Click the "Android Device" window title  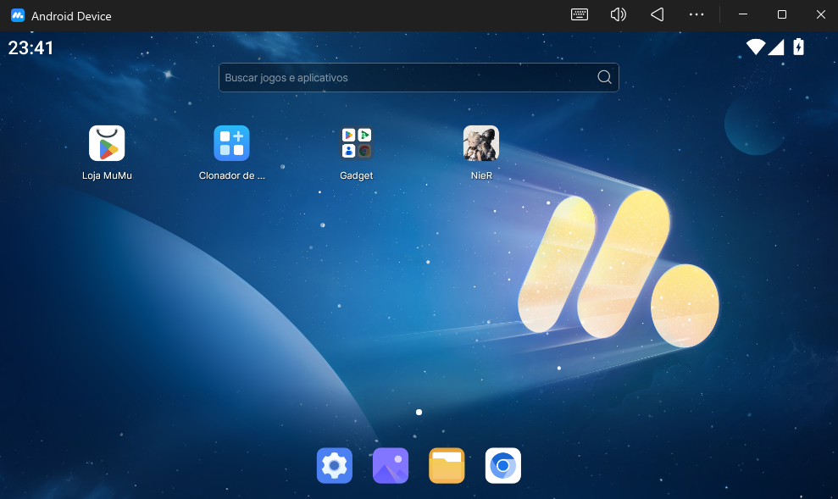72,16
